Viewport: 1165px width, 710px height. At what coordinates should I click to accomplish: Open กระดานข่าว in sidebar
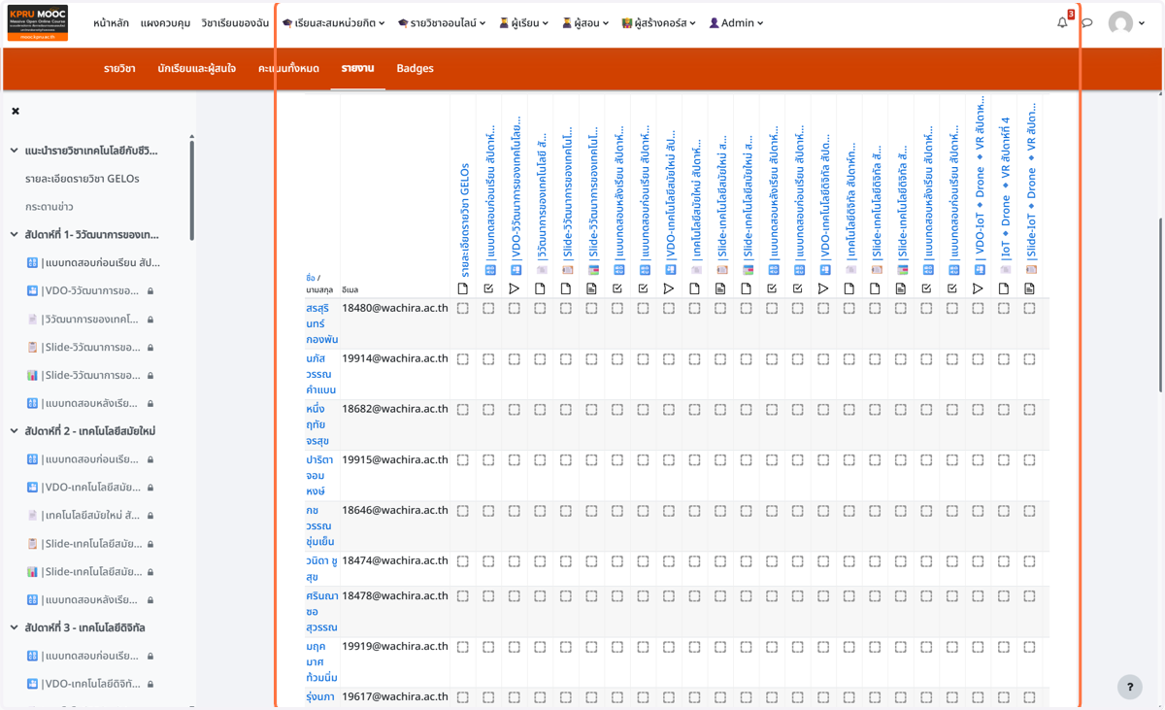pyautogui.click(x=50, y=207)
